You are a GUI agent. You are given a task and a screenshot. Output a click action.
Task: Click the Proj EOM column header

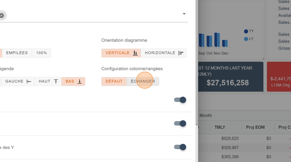point(255,127)
